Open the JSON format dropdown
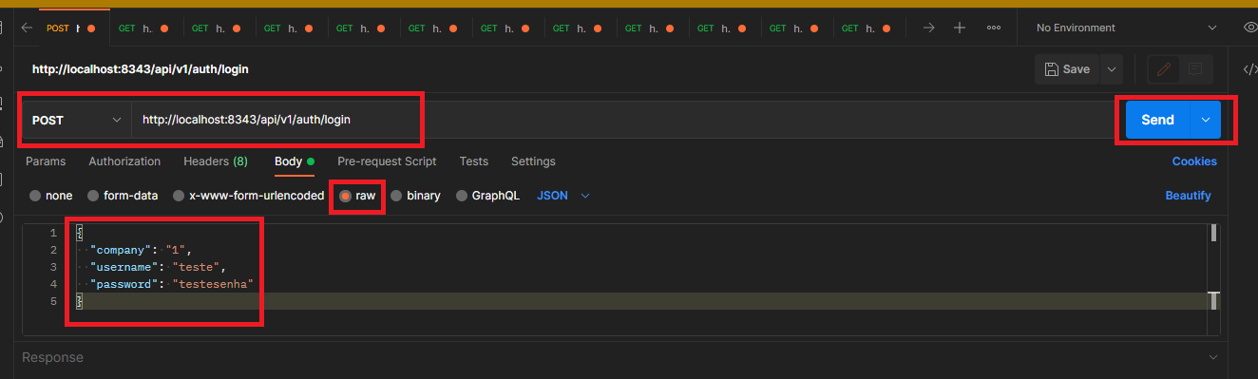This screenshot has height=379, width=1258. pos(563,196)
